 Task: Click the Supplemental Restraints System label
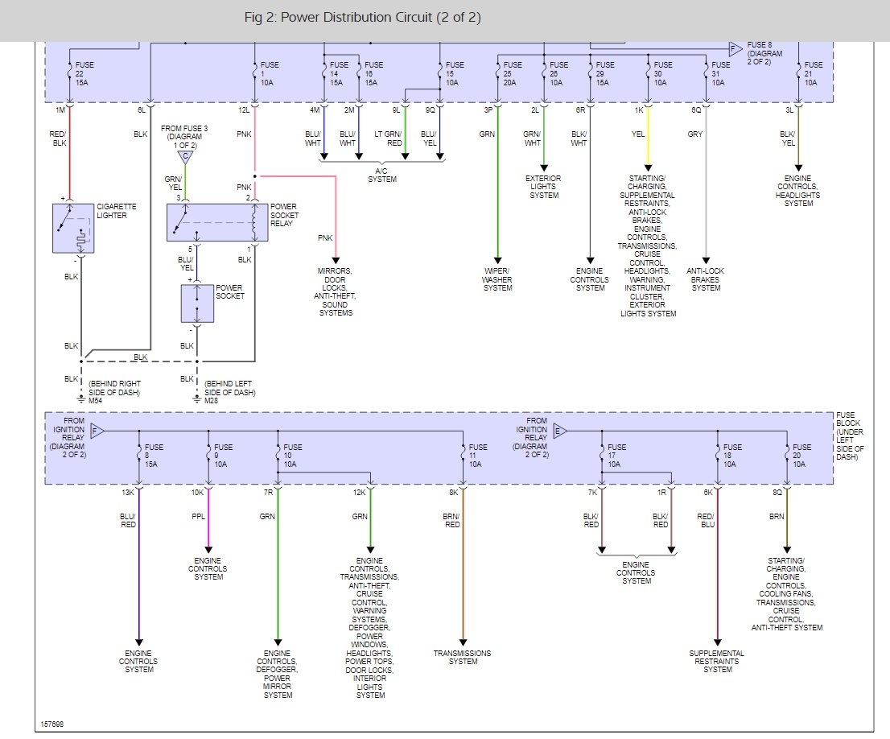pyautogui.click(x=717, y=661)
